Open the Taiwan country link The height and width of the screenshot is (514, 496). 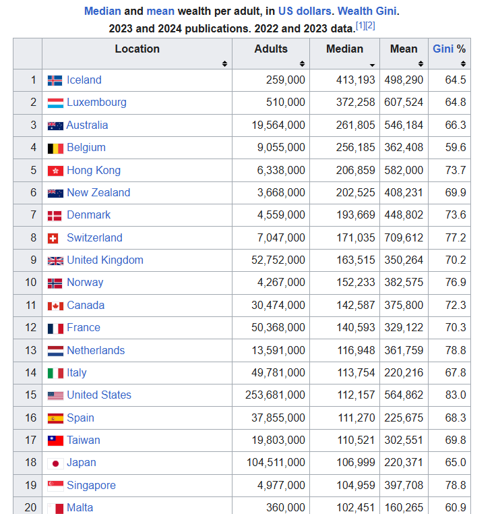tap(83, 440)
